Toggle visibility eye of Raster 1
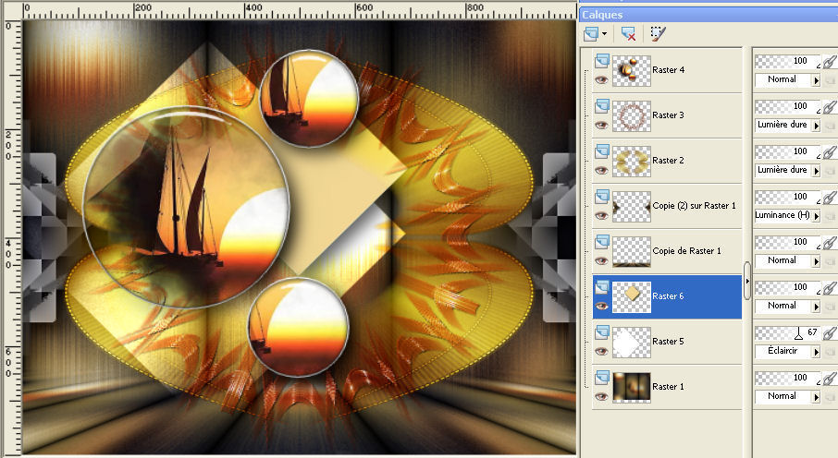838x458 pixels. pos(602,397)
